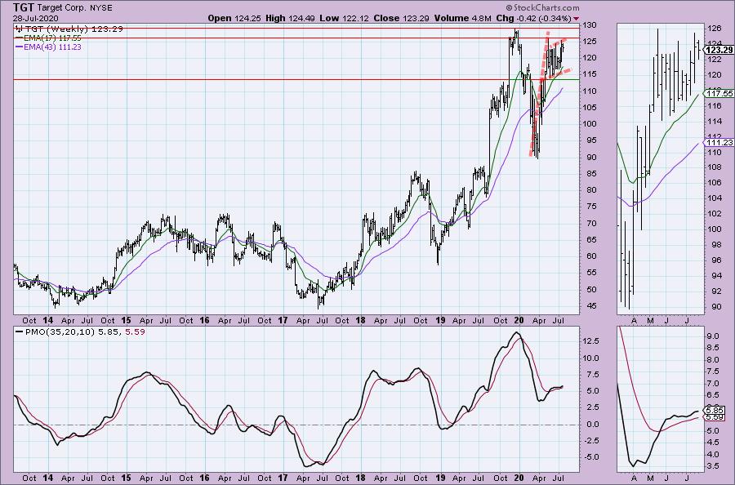Click the NYSE exchange label

(101, 8)
